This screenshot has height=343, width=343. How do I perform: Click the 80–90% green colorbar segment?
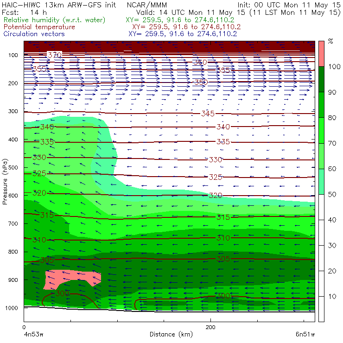click(x=321, y=105)
